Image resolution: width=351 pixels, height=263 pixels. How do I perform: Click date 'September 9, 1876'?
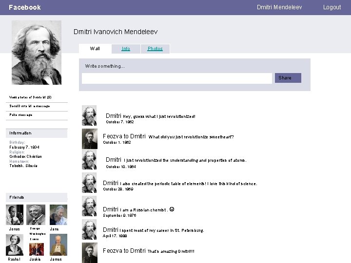(x=119, y=215)
